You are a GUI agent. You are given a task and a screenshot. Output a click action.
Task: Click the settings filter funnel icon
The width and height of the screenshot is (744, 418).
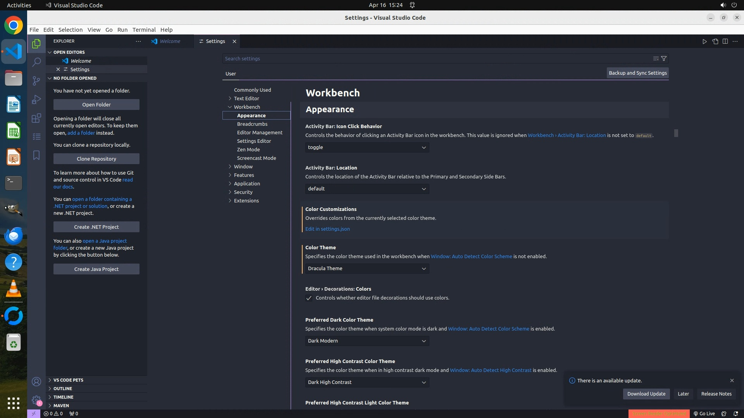click(664, 58)
